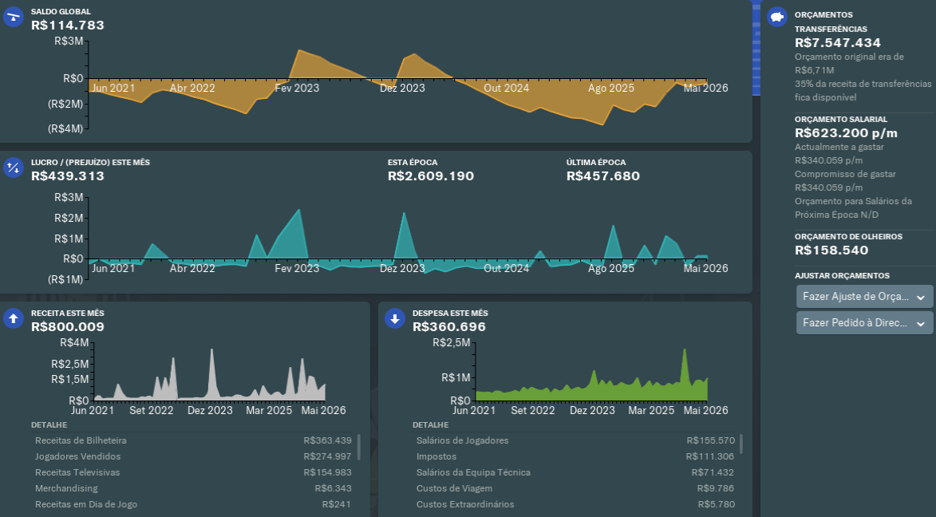This screenshot has width=936, height=517.
Task: Click the grey monthly income chart
Action: pos(209,373)
